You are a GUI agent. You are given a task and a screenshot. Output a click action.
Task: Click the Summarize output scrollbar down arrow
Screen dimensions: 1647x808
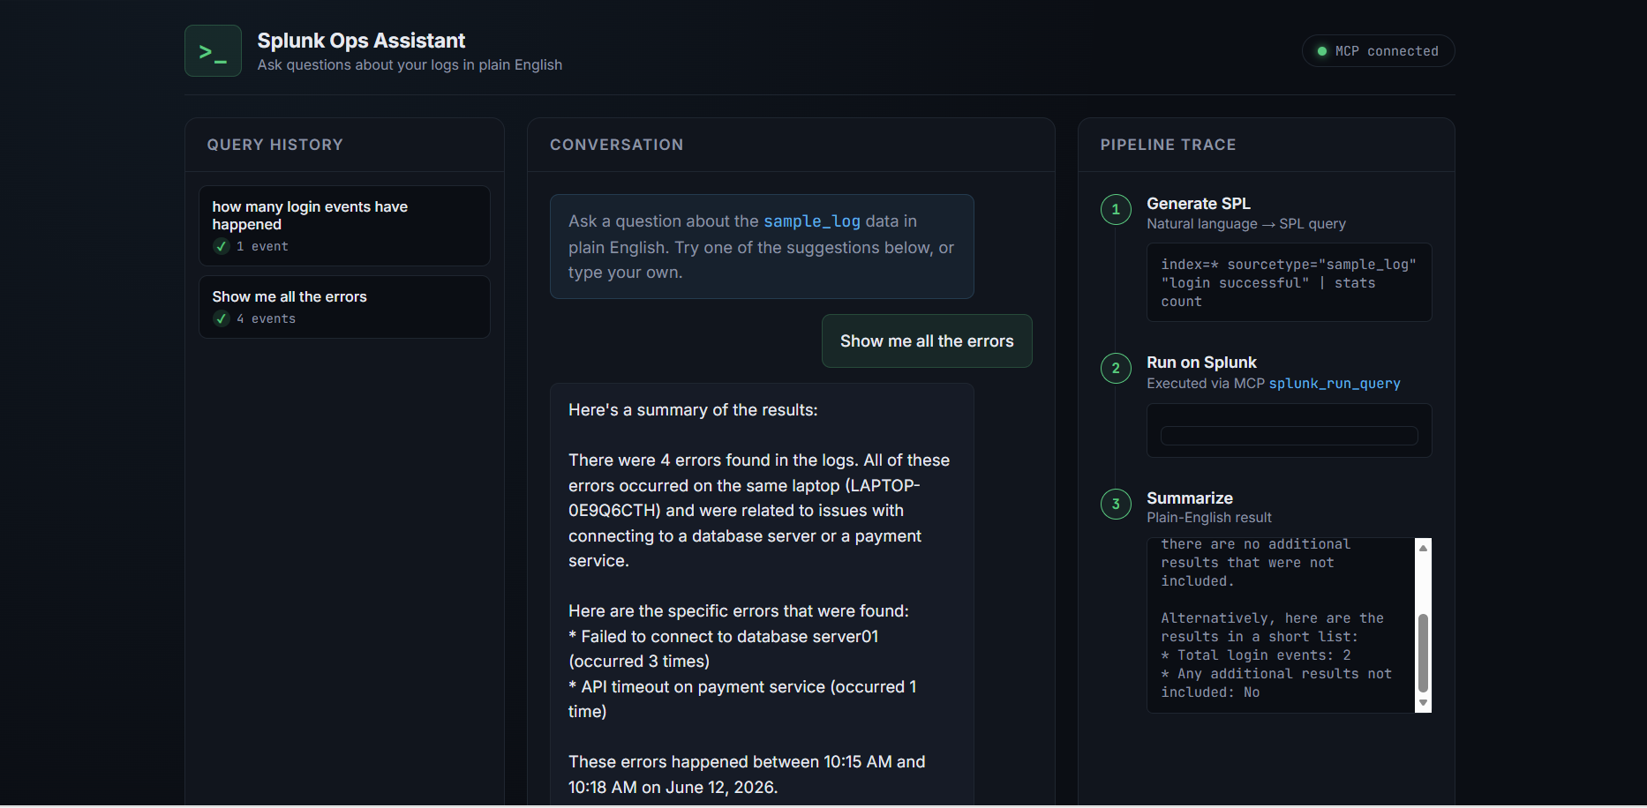coord(1423,703)
